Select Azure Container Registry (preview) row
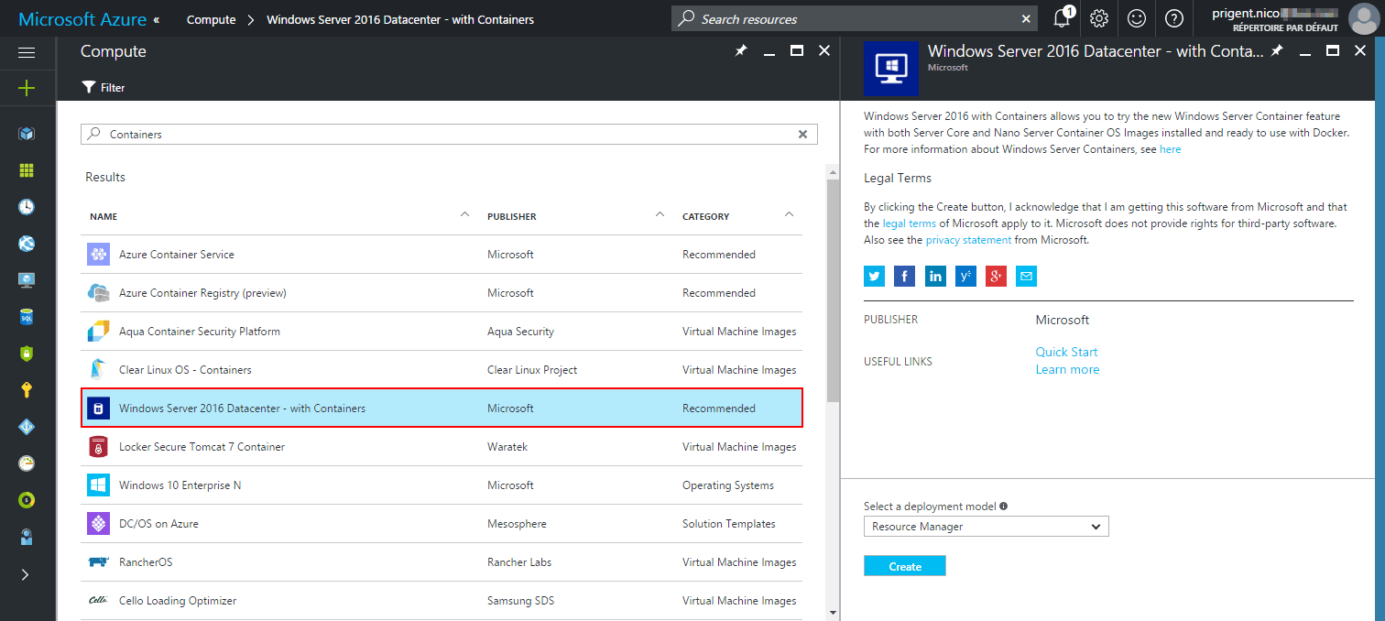 [x=442, y=292]
